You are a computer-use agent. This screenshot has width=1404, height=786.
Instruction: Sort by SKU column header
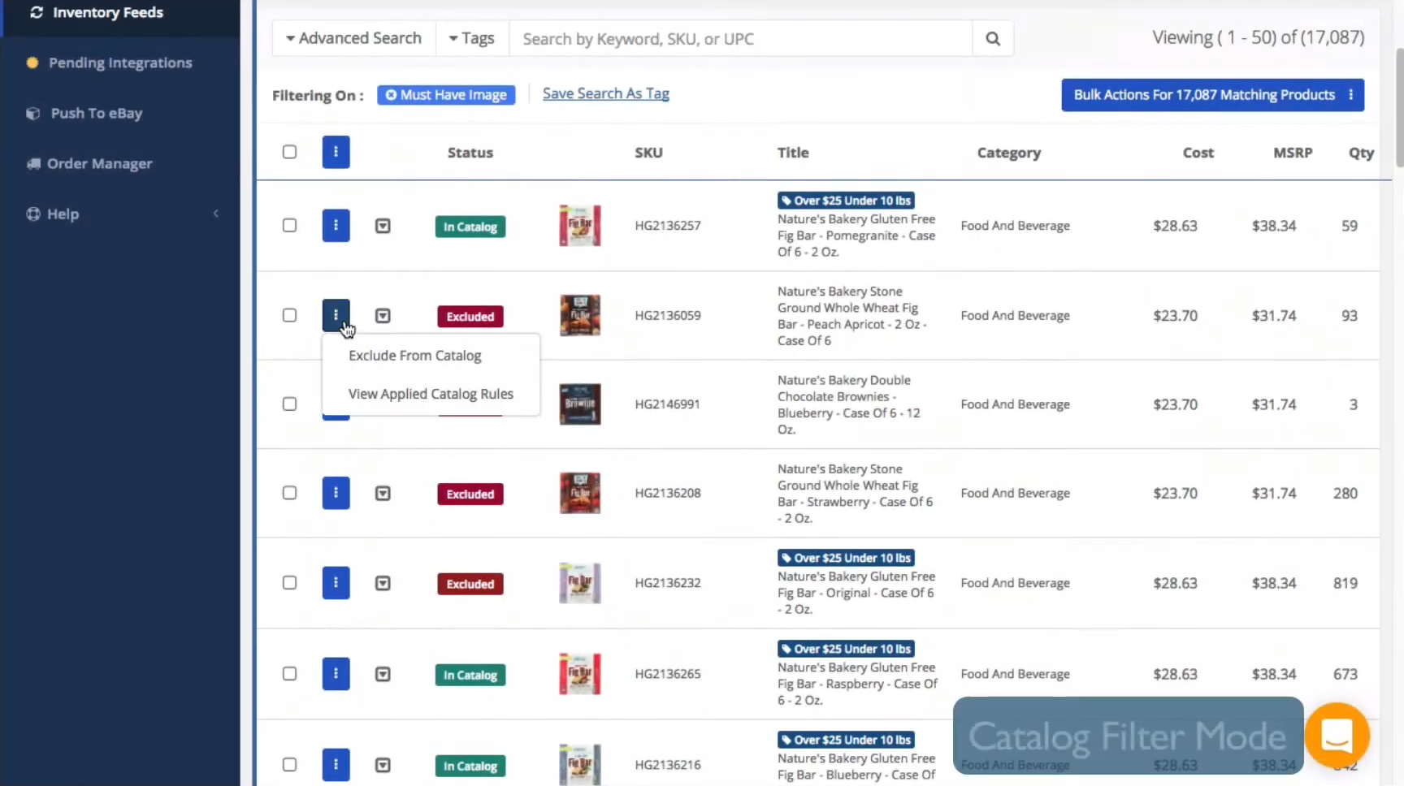coord(648,153)
